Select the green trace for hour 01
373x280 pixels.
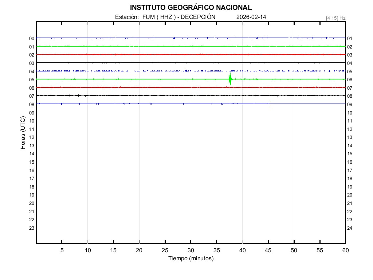(146, 46)
